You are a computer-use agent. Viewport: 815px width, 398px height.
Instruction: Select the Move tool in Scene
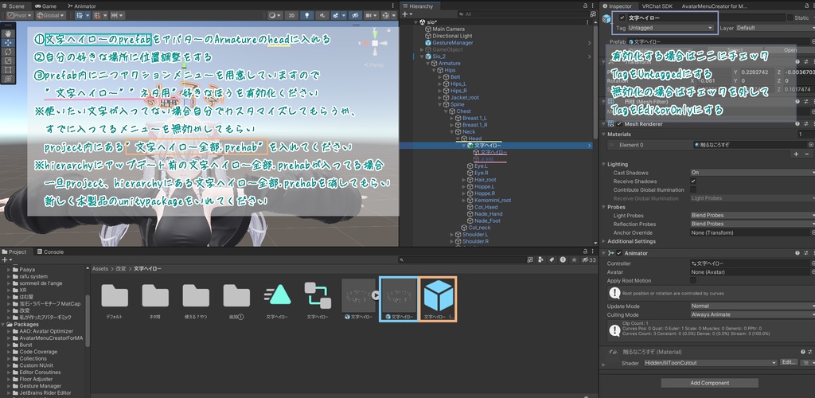point(8,42)
